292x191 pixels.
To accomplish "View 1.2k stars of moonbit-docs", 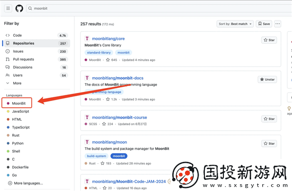I will [x=111, y=100].
